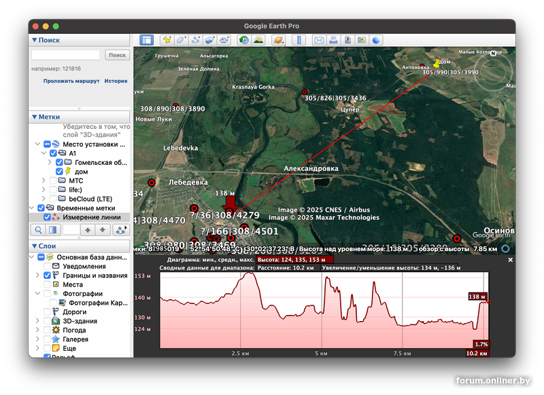The width and height of the screenshot is (544, 395).
Task: Select the Add Image Overlay tool
Action: click(x=210, y=40)
